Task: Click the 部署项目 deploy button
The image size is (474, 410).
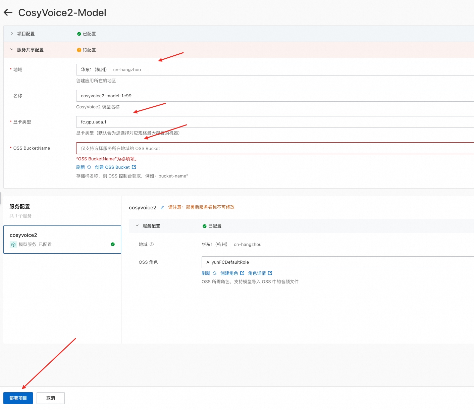Action: click(x=18, y=398)
